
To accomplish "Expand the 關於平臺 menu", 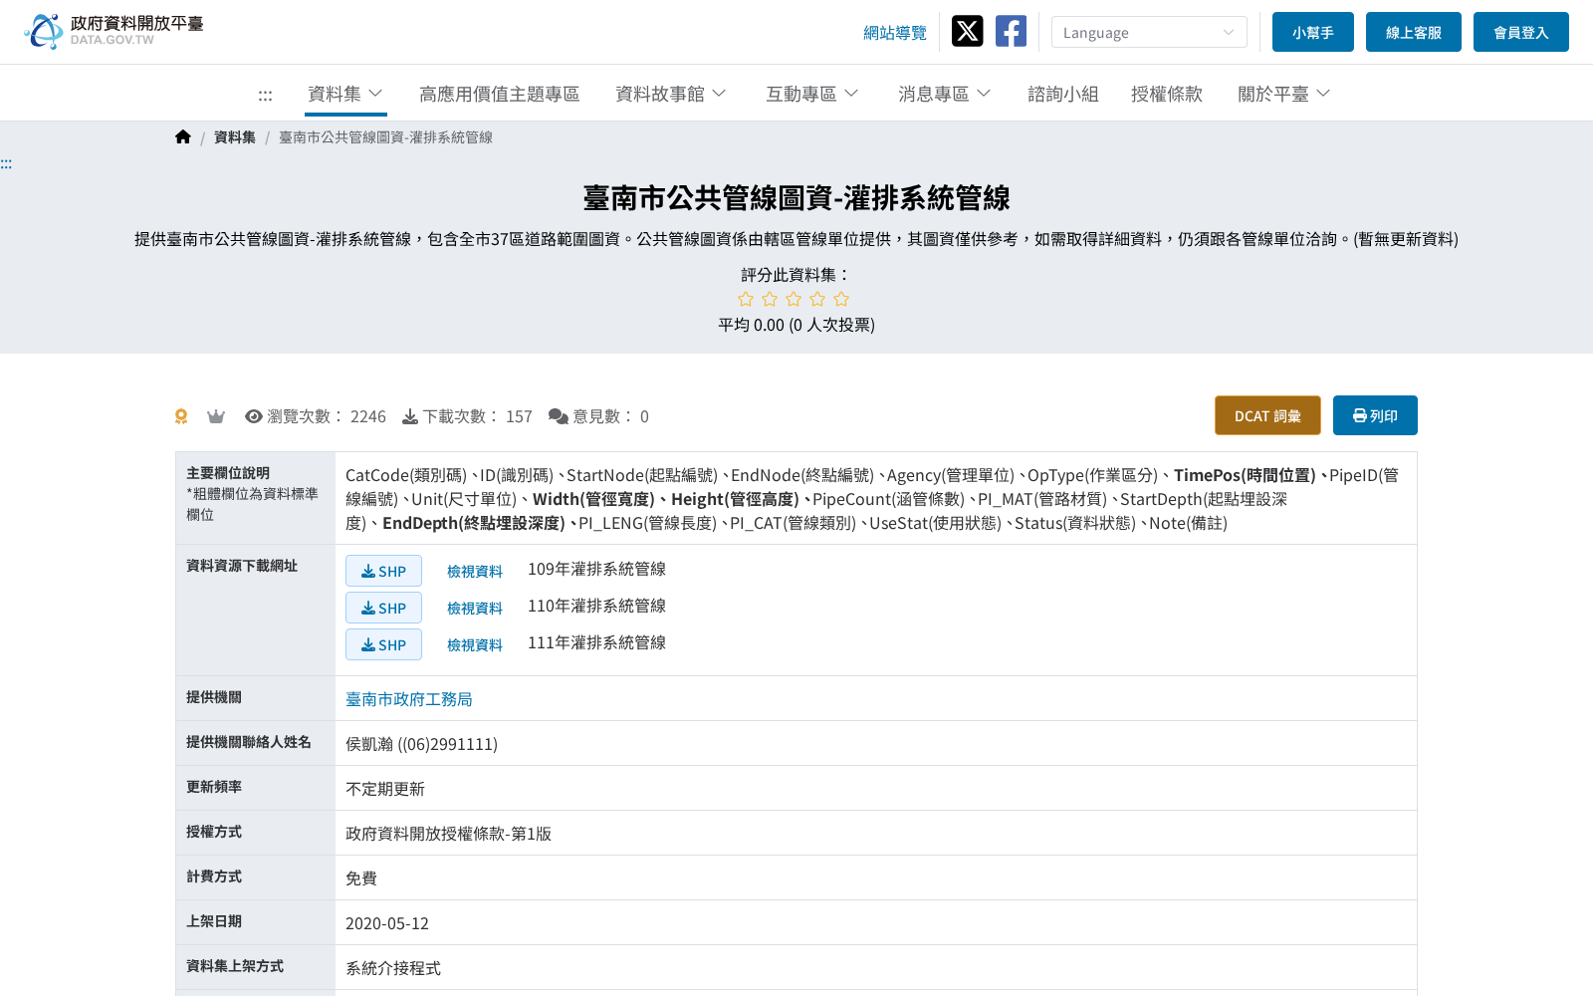I will tap(1283, 94).
